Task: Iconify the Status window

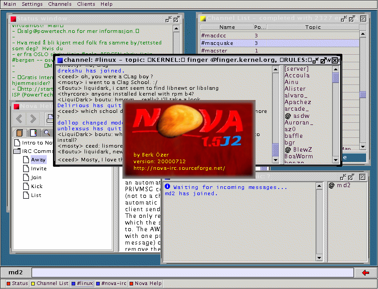Action: tap(168, 19)
